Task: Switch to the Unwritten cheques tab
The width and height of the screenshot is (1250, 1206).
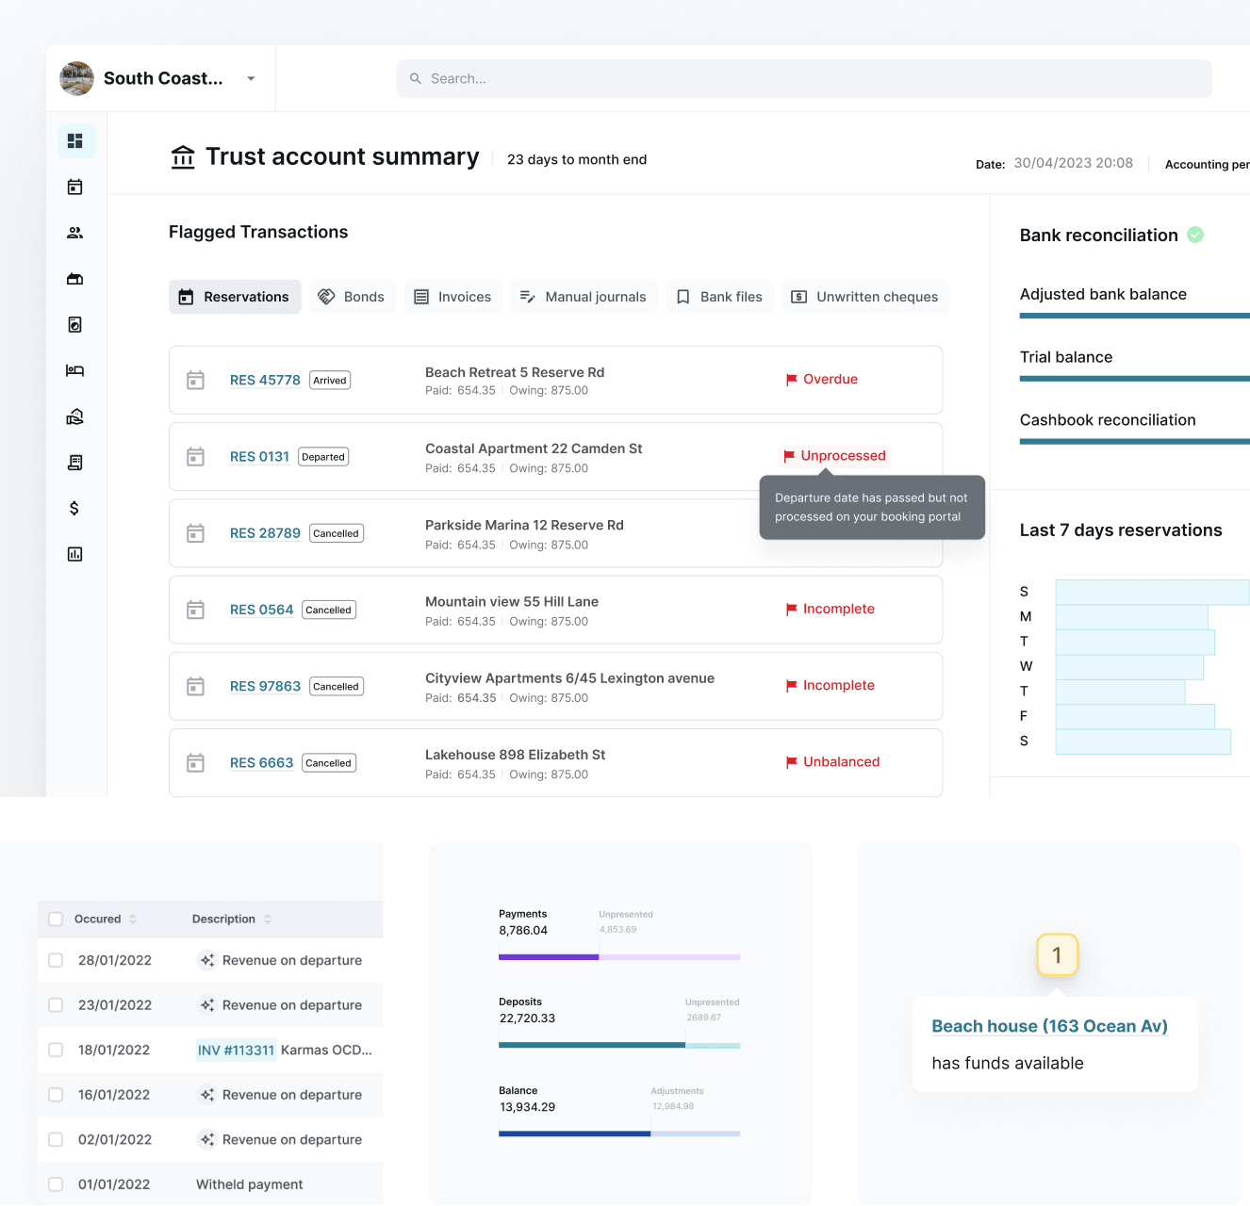Action: [x=865, y=297]
